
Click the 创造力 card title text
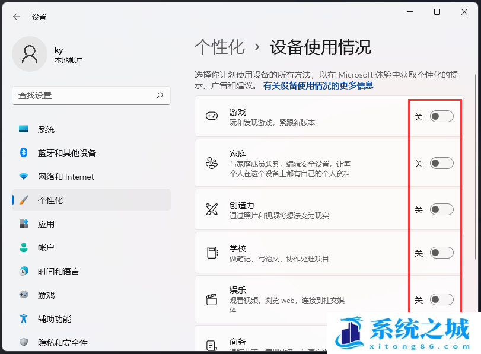pos(242,205)
